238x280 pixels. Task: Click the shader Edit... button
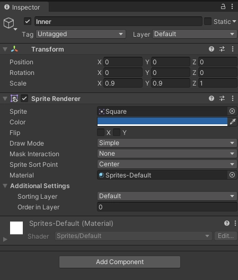click(x=225, y=236)
